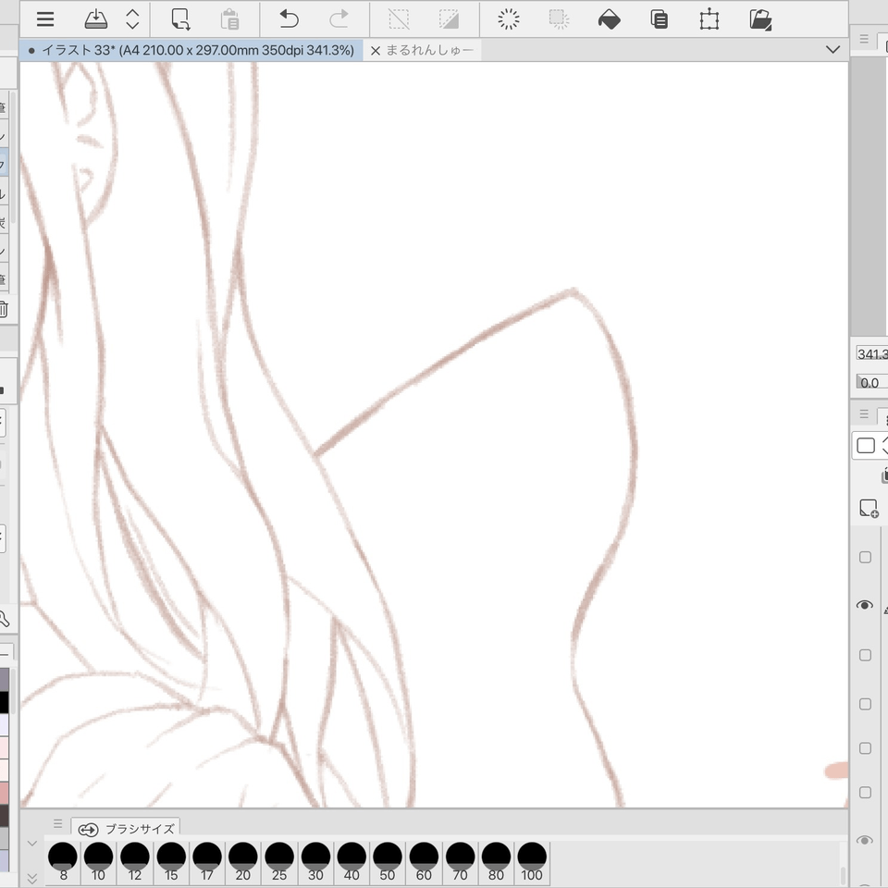The width and height of the screenshot is (888, 888).
Task: Open the navigator panel menu icon
Action: (x=864, y=39)
